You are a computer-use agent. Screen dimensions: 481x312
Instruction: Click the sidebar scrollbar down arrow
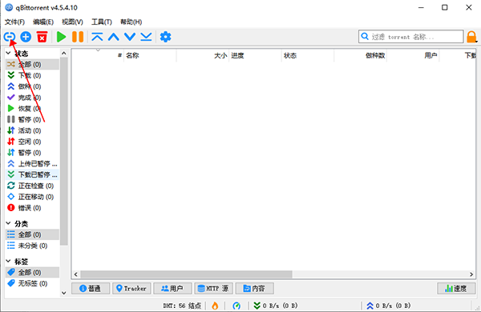[64, 293]
